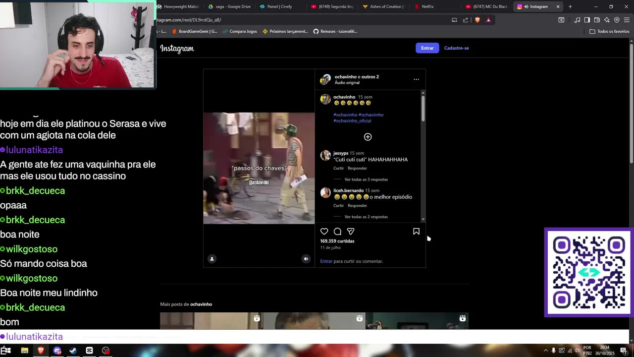Open the post's three-dot options menu
This screenshot has height=357, width=634.
pos(416,79)
